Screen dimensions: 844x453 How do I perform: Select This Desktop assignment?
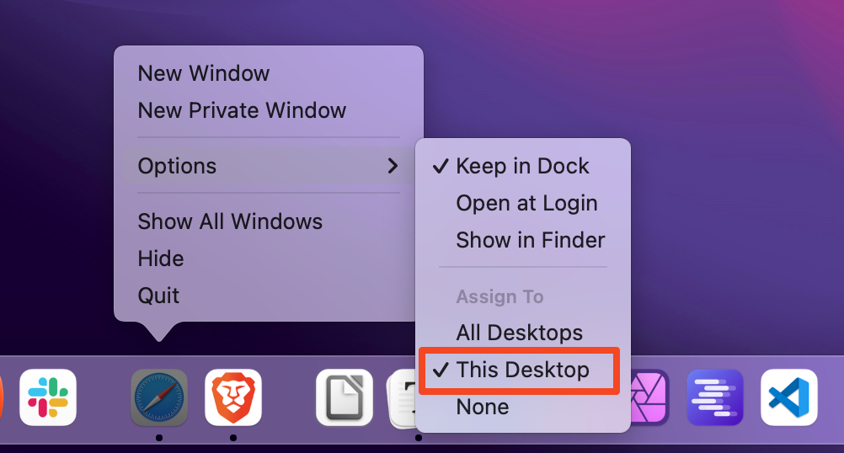pyautogui.click(x=522, y=370)
